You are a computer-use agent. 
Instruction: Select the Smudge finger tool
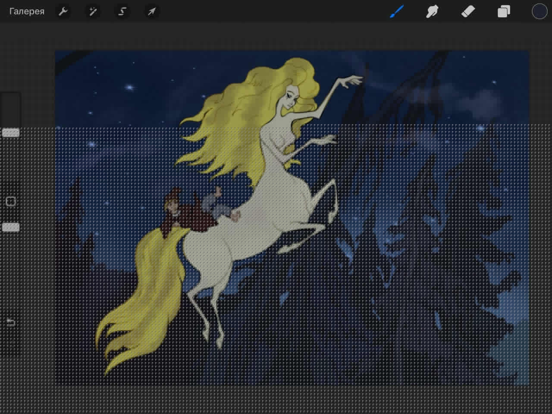pos(432,12)
